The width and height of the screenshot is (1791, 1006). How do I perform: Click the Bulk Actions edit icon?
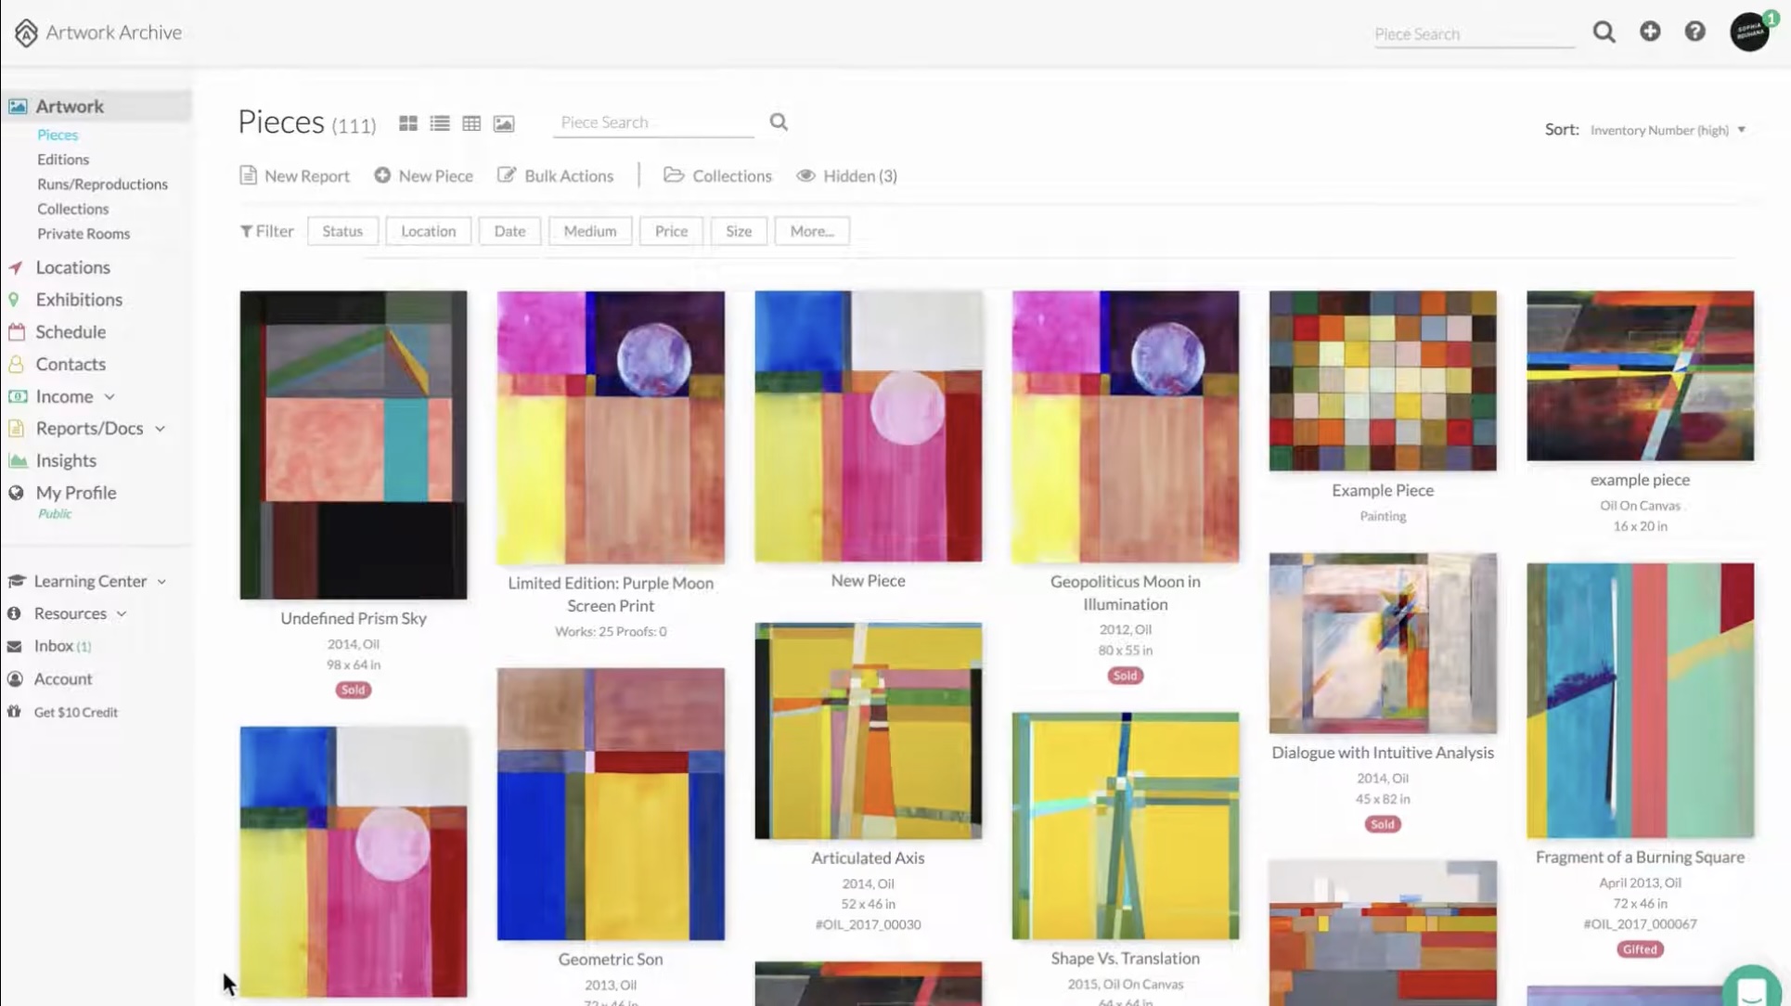pos(506,174)
